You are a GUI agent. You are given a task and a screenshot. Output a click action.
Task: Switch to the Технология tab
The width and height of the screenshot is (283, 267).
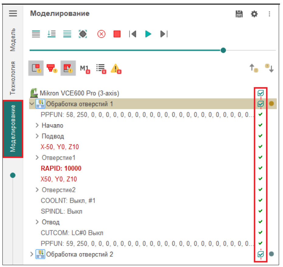(x=13, y=78)
